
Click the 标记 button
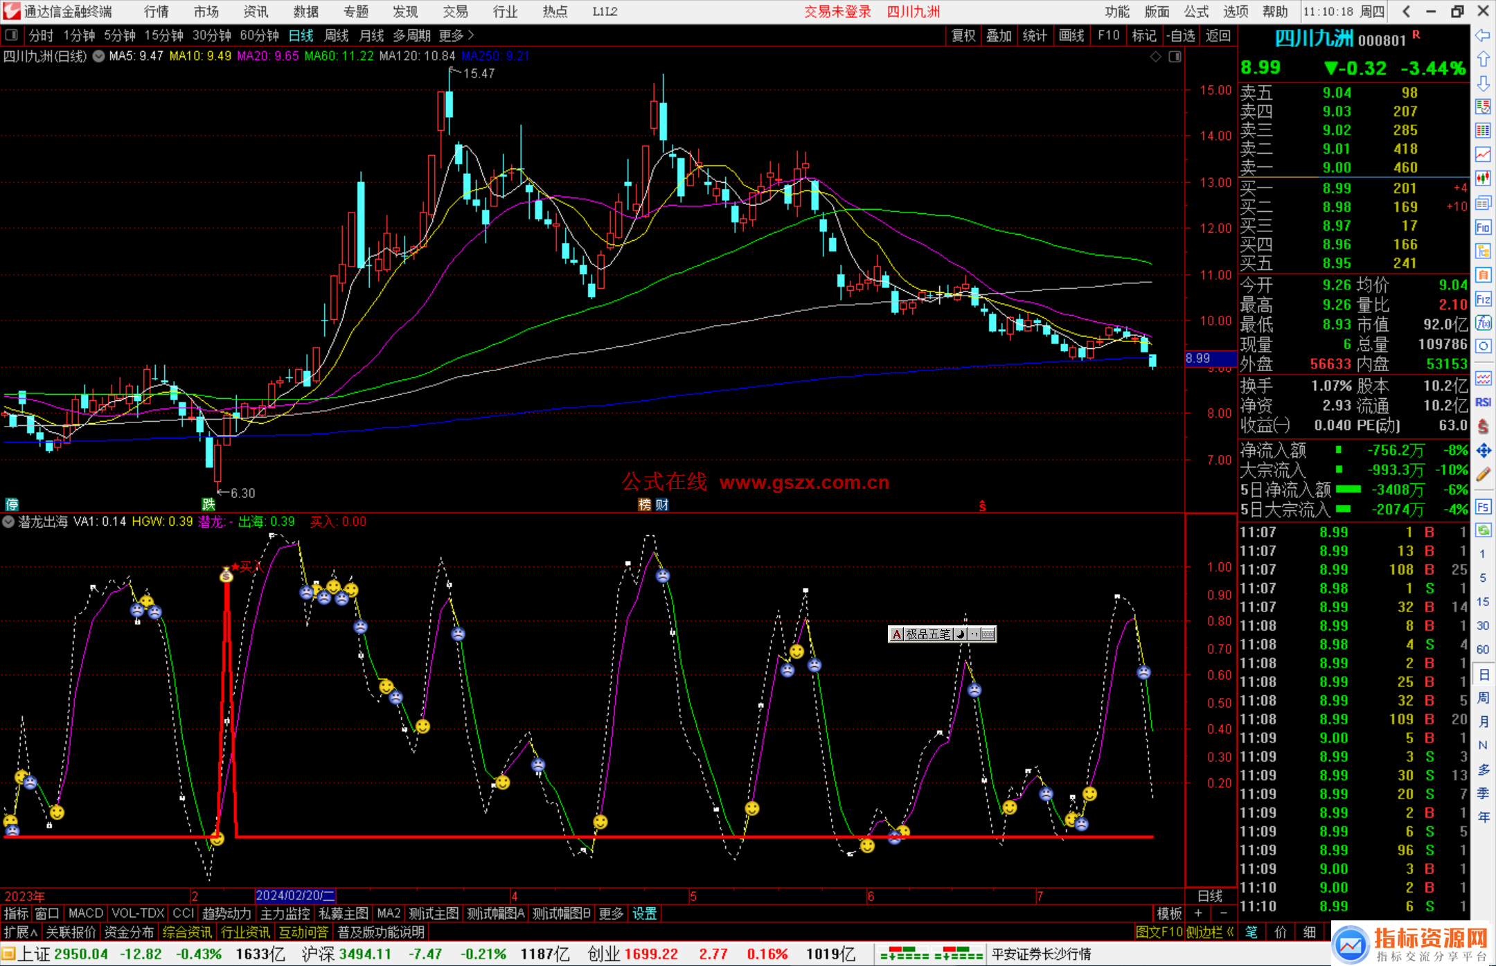[x=1143, y=35]
